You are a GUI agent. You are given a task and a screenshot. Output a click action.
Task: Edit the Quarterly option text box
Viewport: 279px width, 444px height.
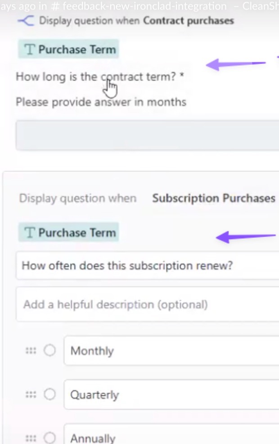tap(171, 394)
